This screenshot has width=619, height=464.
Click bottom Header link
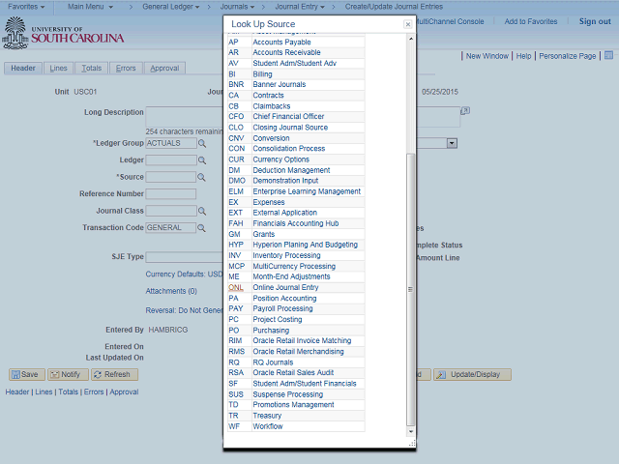coord(17,391)
